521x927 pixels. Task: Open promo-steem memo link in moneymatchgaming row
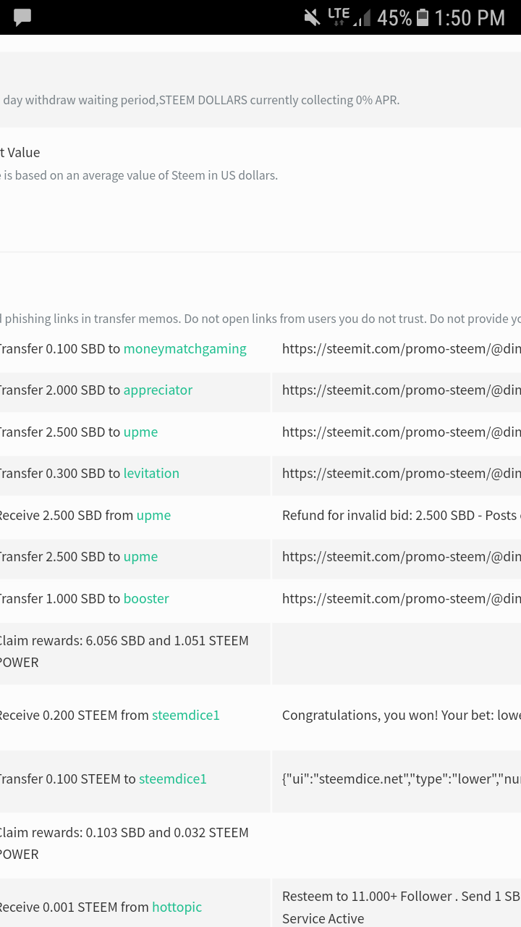point(402,349)
